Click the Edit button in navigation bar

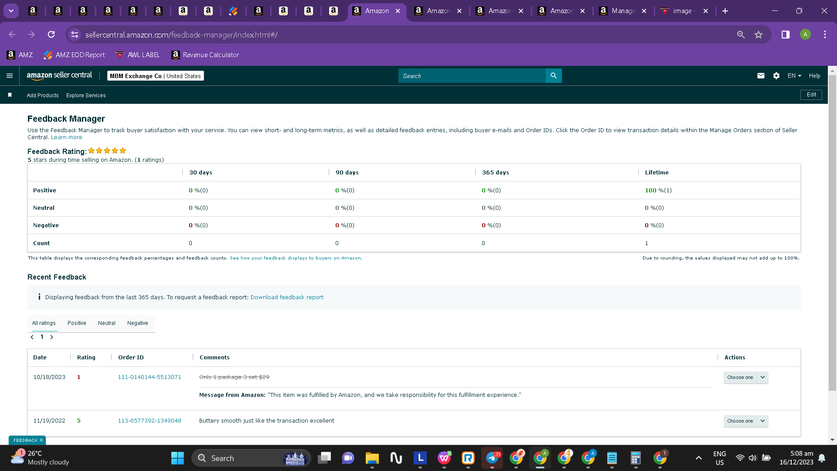pyautogui.click(x=811, y=95)
